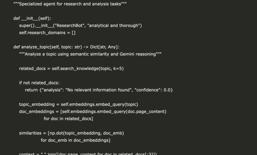The width and height of the screenshot is (257, 155).
Task: Click the "Specialized agent" docstring line
Action: coord(70,4)
